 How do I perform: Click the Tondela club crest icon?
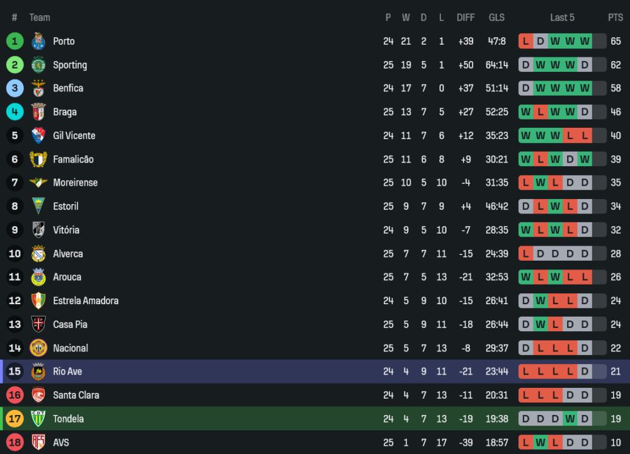(x=38, y=419)
